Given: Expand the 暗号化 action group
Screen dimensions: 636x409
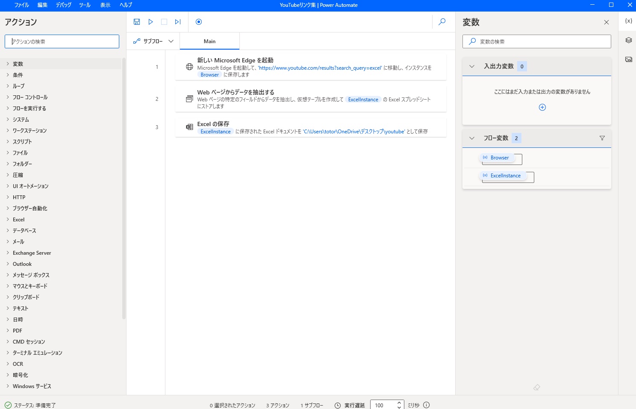Looking at the screenshot, I should click(x=8, y=375).
